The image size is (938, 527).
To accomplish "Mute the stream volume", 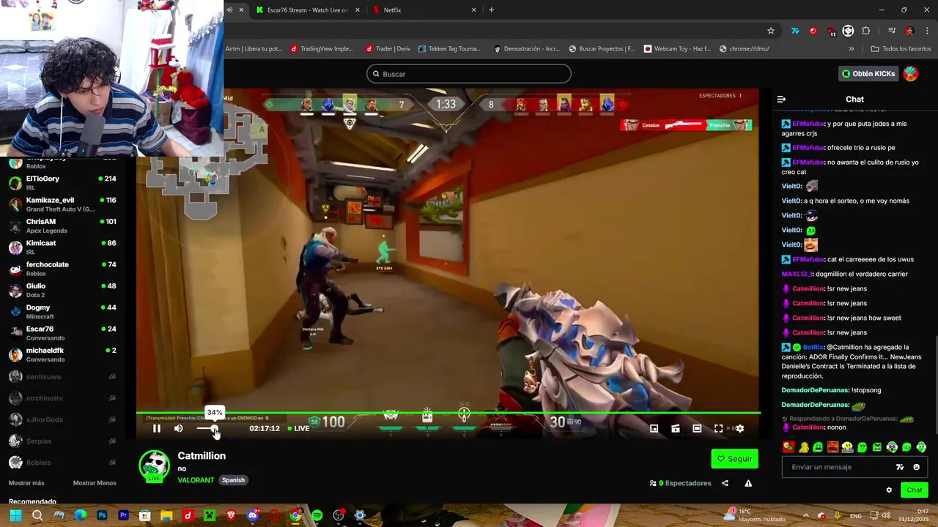I will coord(178,428).
